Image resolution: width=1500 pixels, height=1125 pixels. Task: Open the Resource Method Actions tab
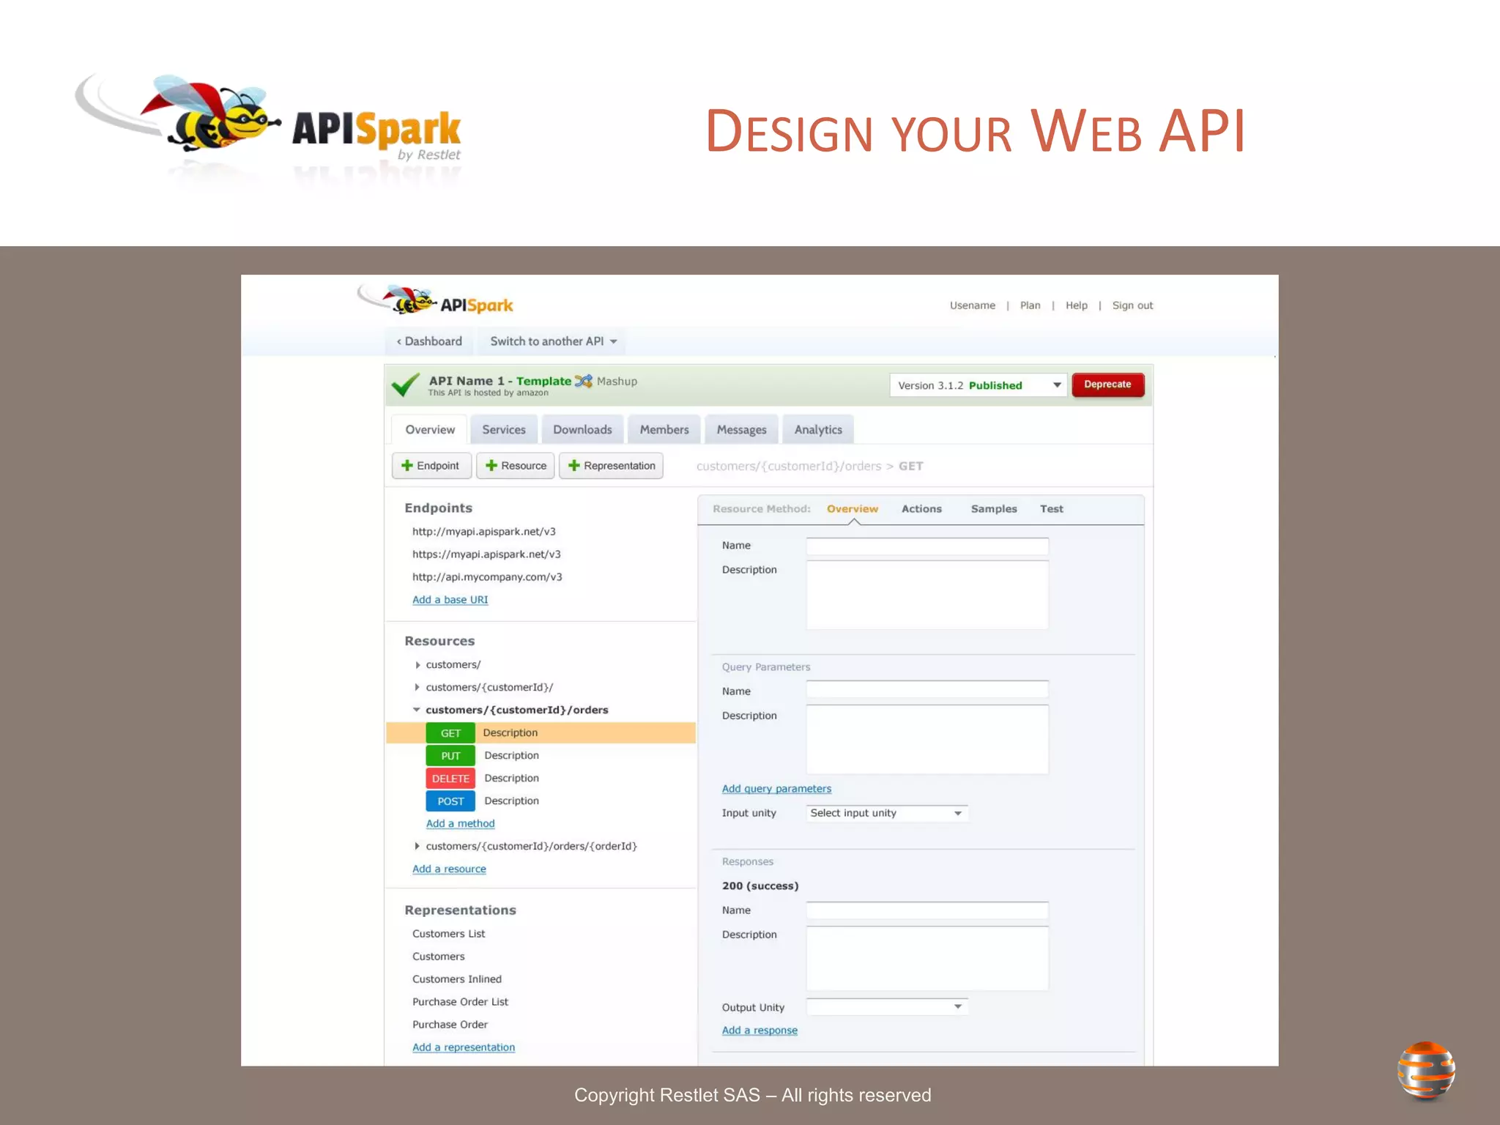pyautogui.click(x=921, y=509)
